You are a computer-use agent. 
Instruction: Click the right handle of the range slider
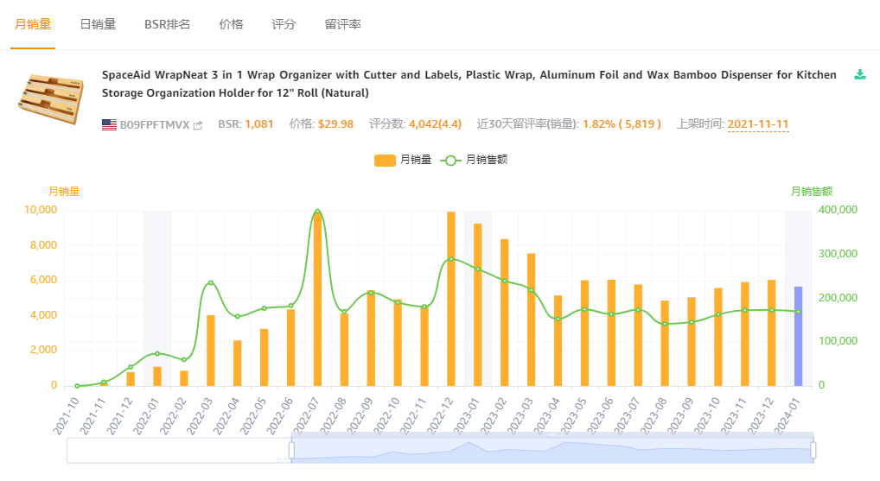coord(813,450)
